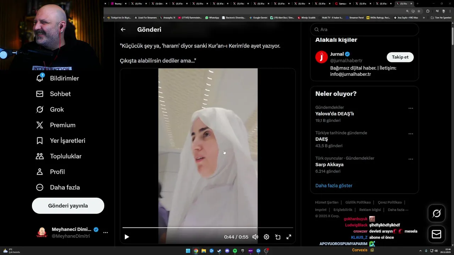Viewport: 454px width, 255px height.
Task: Open Gizlilik Politikası footer link
Action: pyautogui.click(x=358, y=202)
